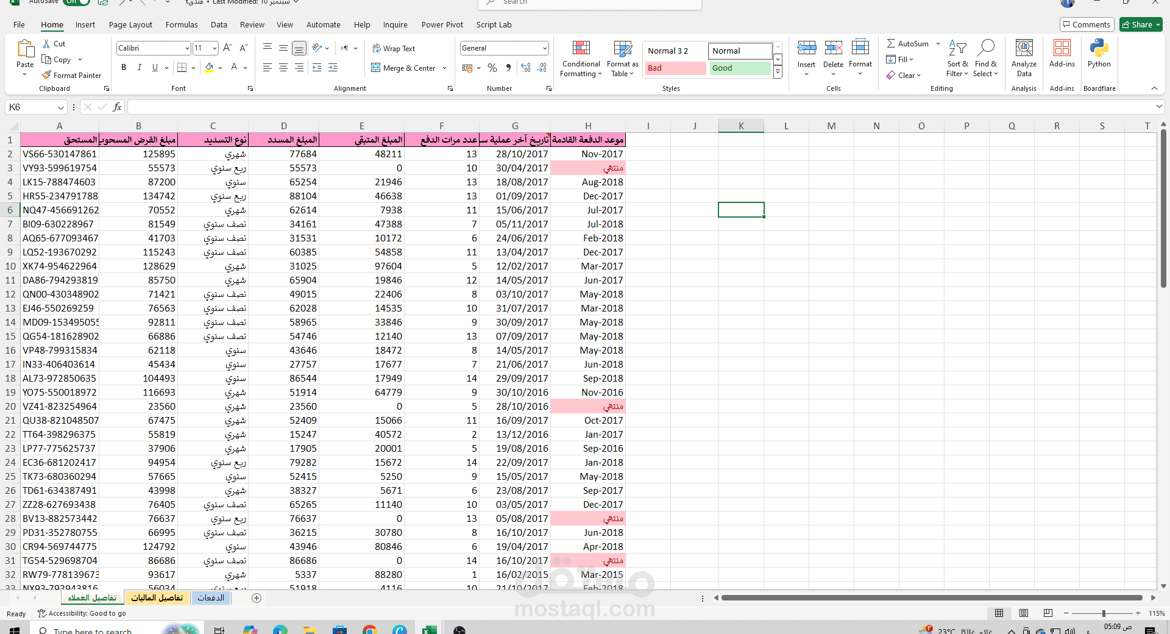Expand the Name Box dropdown arrow
This screenshot has height=634, width=1170.
tap(60, 107)
